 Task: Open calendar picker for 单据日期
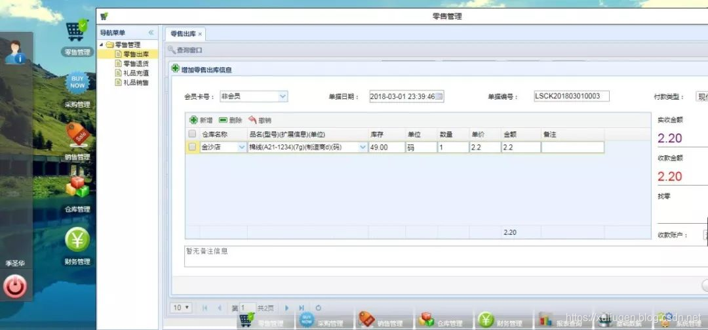(x=439, y=96)
